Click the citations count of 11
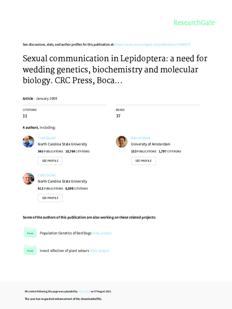Screen dimensions: 232x309 coord(25,116)
